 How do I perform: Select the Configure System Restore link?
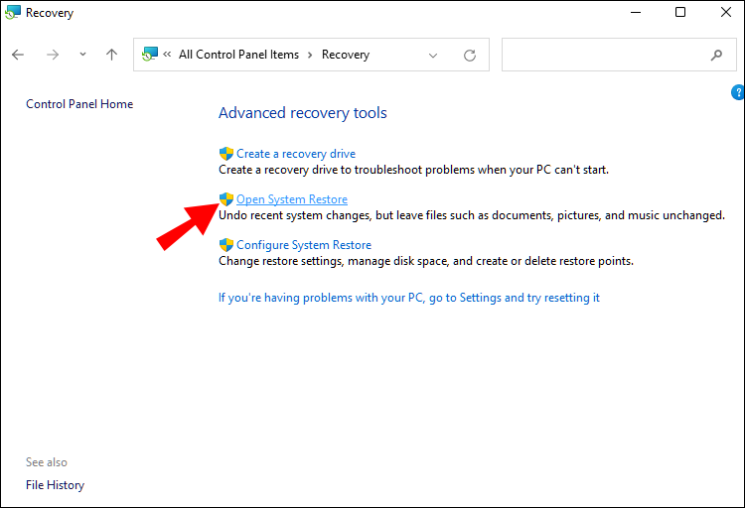[x=303, y=245]
